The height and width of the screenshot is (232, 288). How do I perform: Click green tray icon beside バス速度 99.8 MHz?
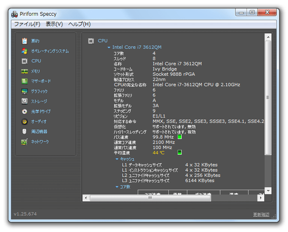coord(180,137)
